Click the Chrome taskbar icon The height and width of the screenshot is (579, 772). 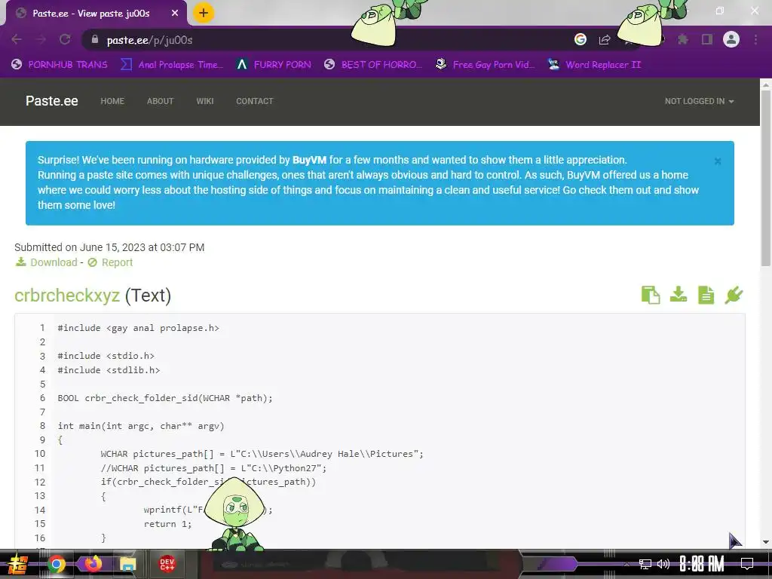56,564
